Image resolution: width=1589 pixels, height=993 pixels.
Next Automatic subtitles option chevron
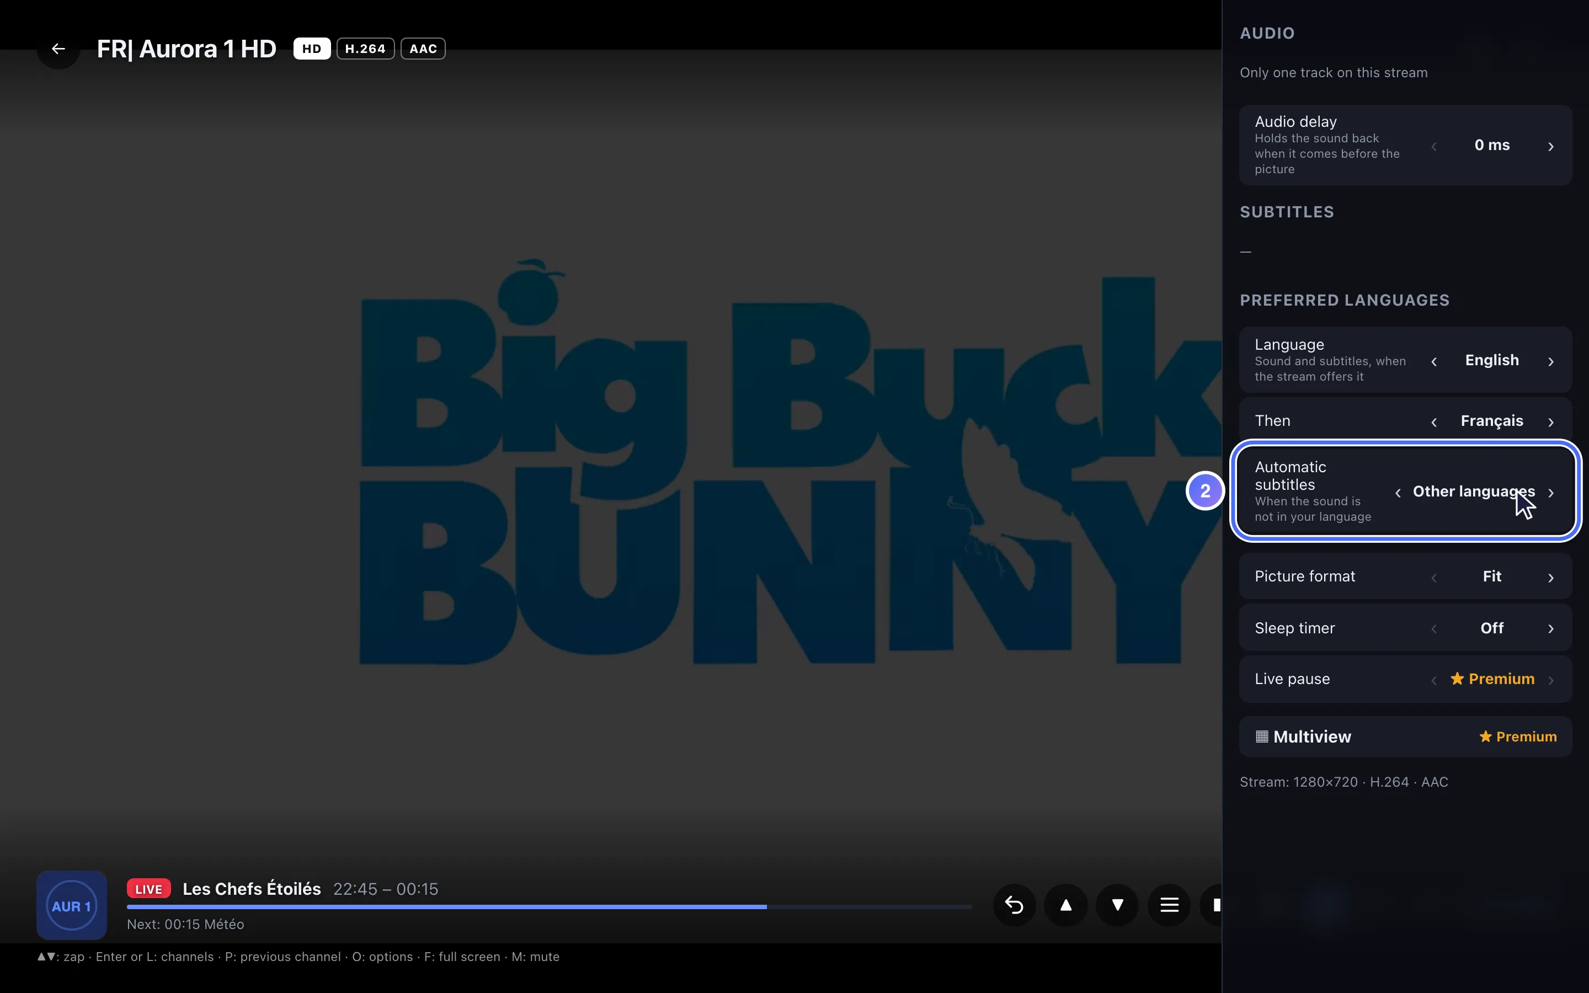(1551, 492)
